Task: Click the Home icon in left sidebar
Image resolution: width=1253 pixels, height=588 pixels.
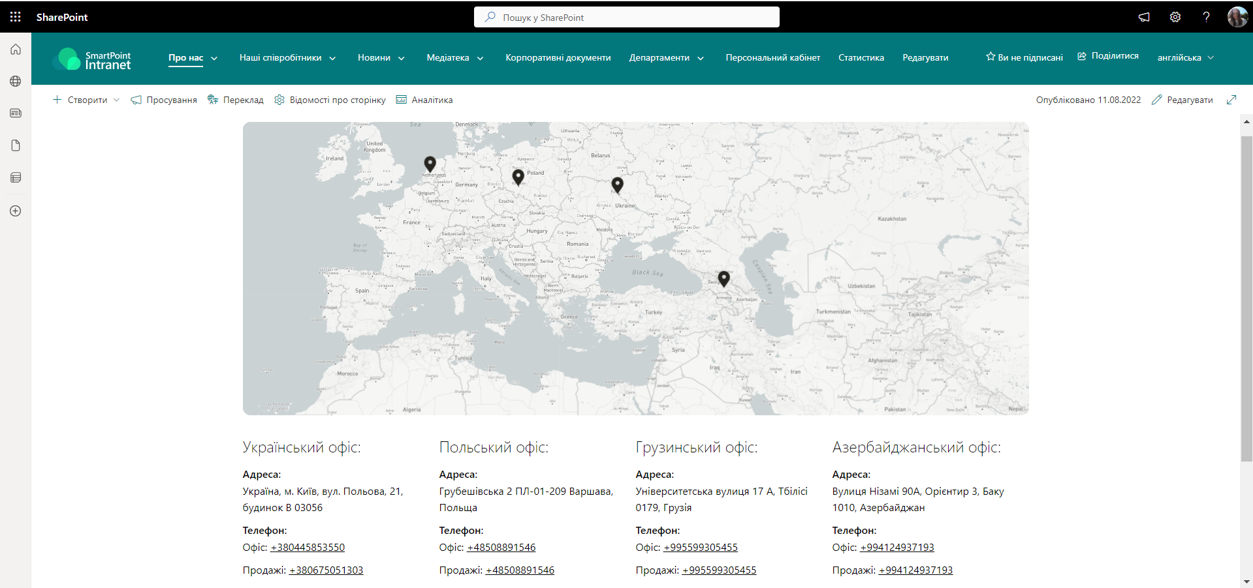Action: (16, 50)
